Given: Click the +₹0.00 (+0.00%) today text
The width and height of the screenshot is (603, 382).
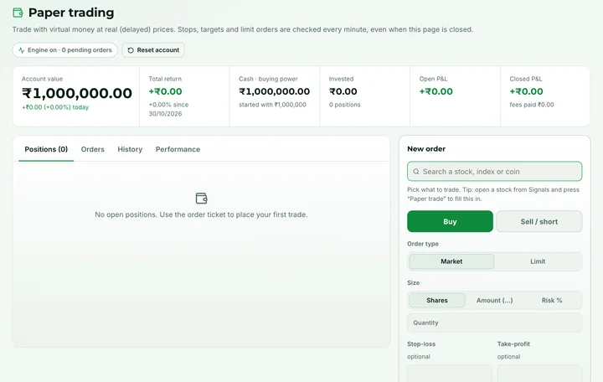Looking at the screenshot, I should point(55,107).
